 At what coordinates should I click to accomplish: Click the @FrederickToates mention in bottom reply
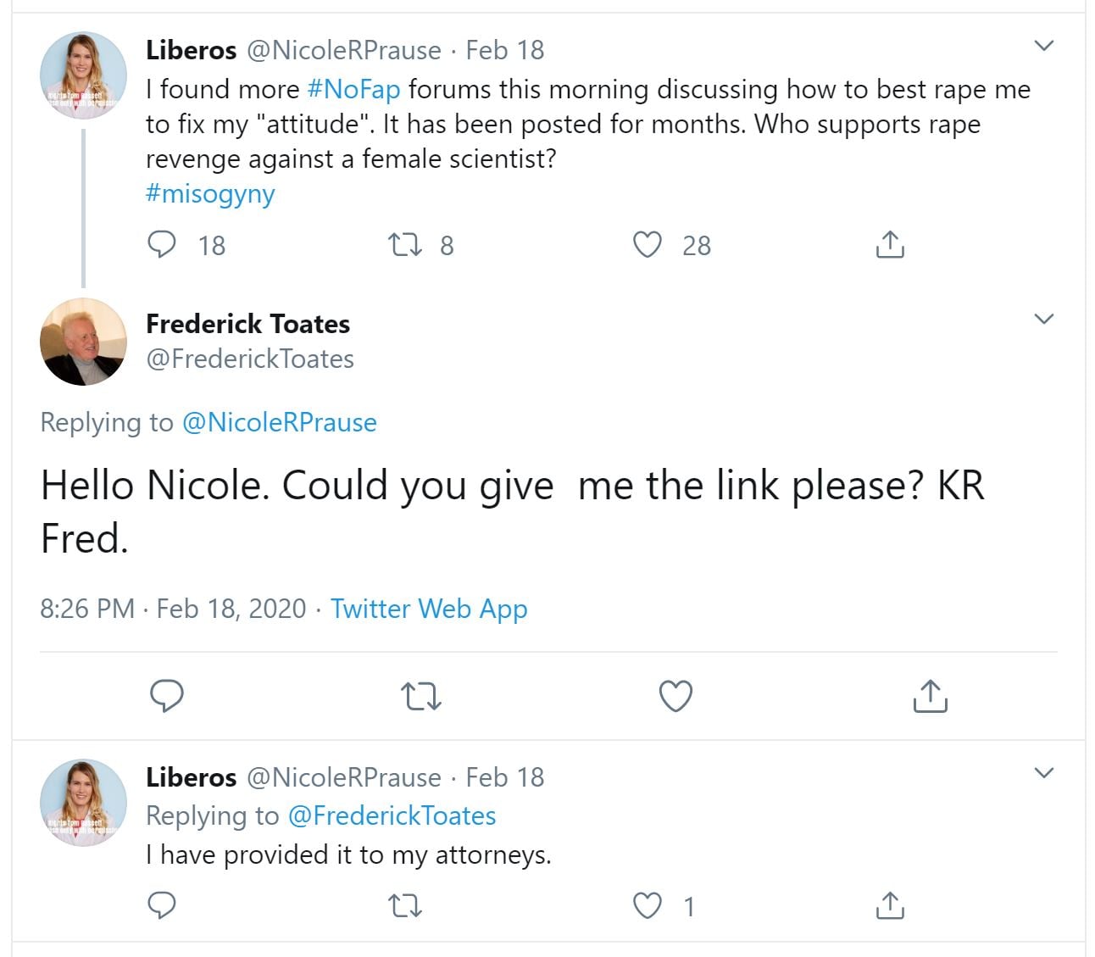click(x=392, y=815)
